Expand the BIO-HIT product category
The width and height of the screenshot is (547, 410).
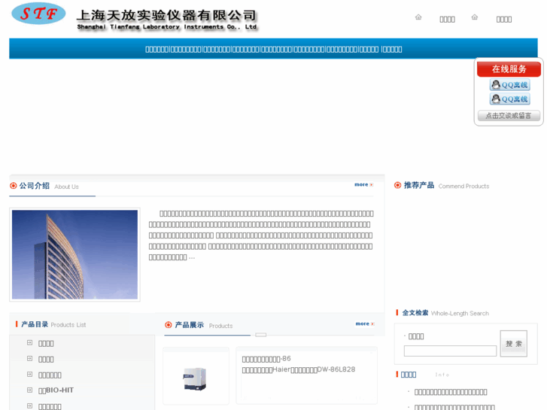(29, 390)
